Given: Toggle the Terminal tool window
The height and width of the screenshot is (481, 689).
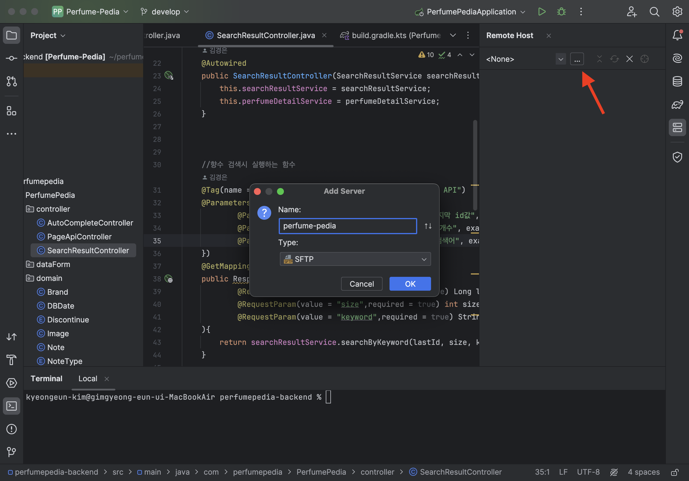Looking at the screenshot, I should (12, 406).
